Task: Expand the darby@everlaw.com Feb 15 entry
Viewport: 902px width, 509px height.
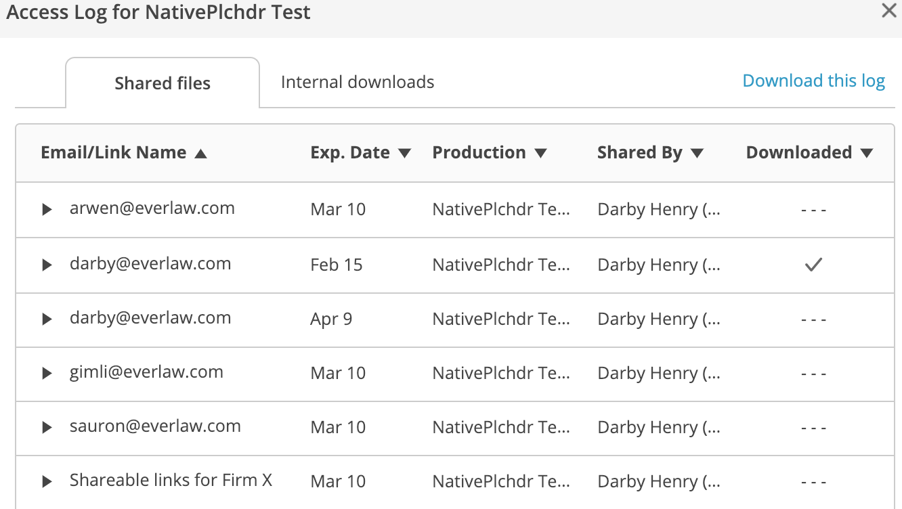Action: (x=47, y=265)
